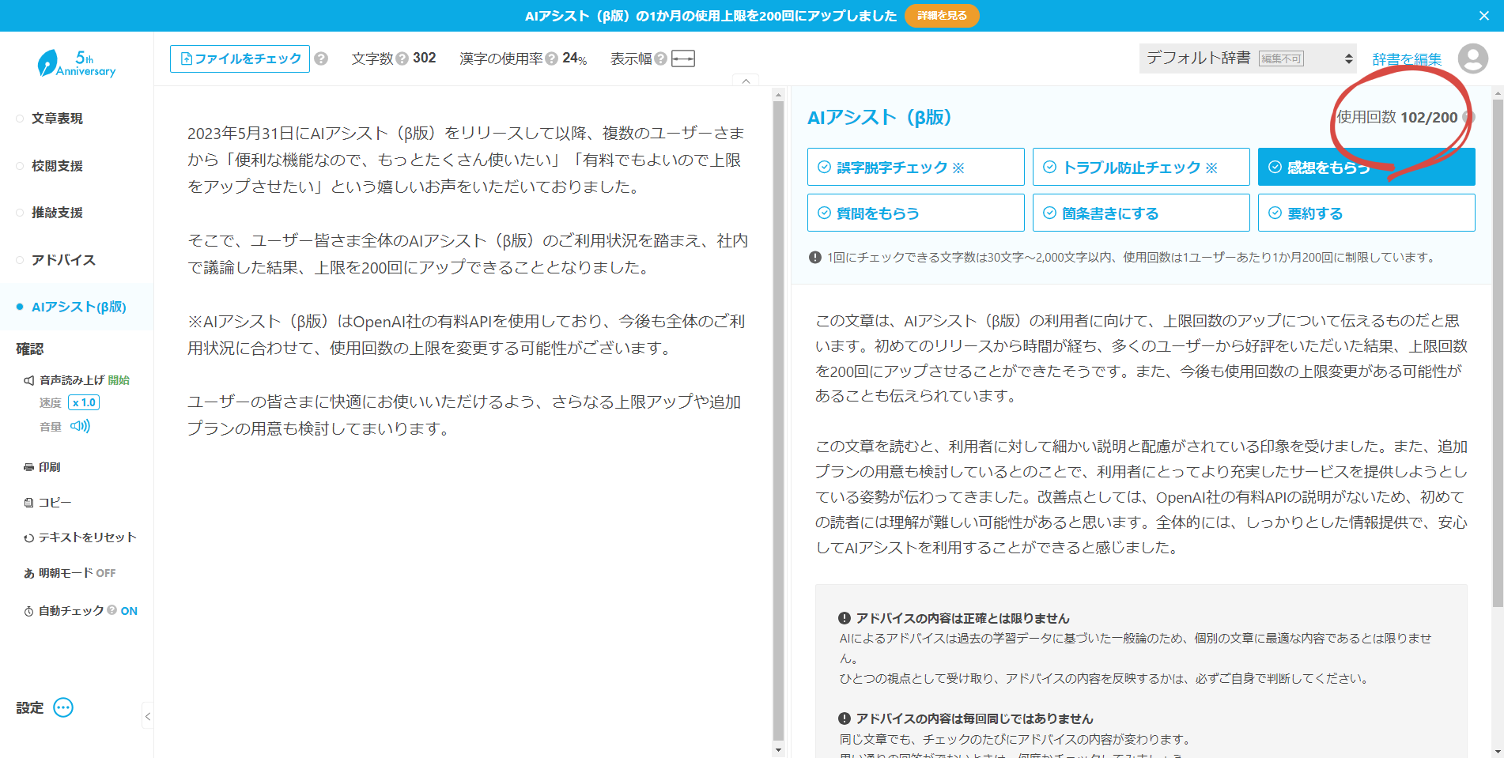Click テキストをリセット to reset text
Viewport: 1504px width, 758px height.
point(80,537)
